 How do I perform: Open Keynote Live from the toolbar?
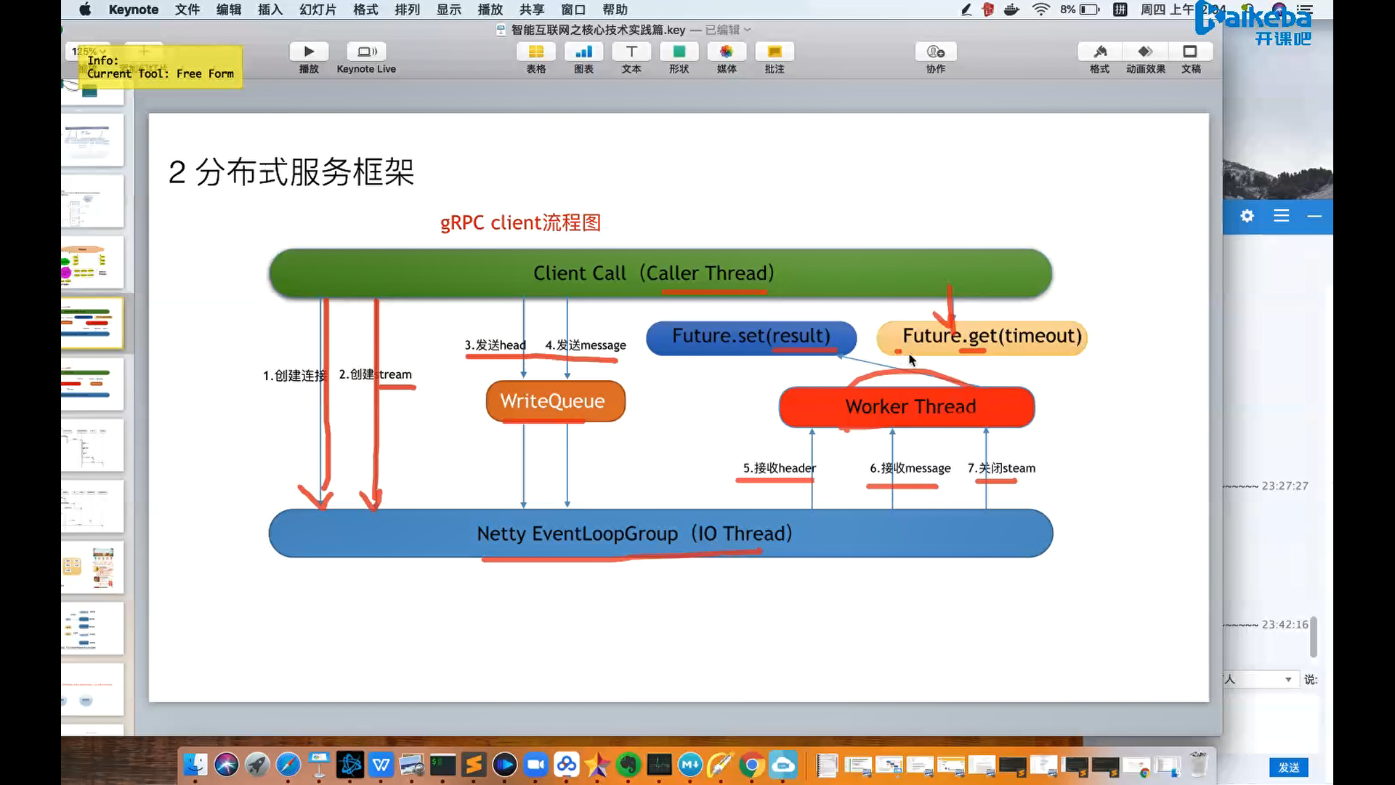pyautogui.click(x=366, y=52)
